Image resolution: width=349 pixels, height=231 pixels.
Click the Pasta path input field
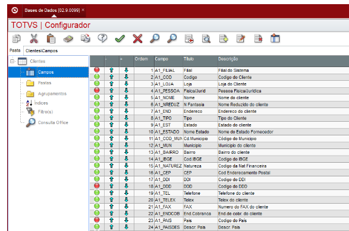(186, 50)
